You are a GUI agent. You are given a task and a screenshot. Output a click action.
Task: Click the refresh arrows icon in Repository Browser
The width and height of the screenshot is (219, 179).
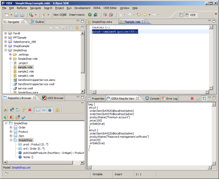click(24, 110)
